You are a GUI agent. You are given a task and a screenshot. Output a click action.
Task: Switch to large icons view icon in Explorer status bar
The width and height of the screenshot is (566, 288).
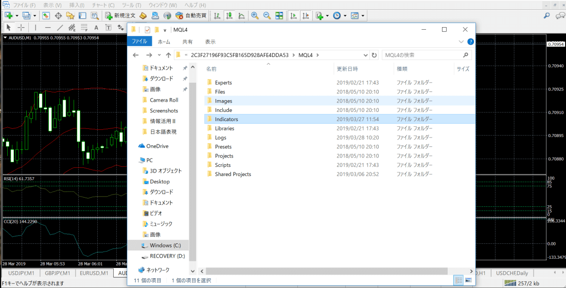coord(468,280)
